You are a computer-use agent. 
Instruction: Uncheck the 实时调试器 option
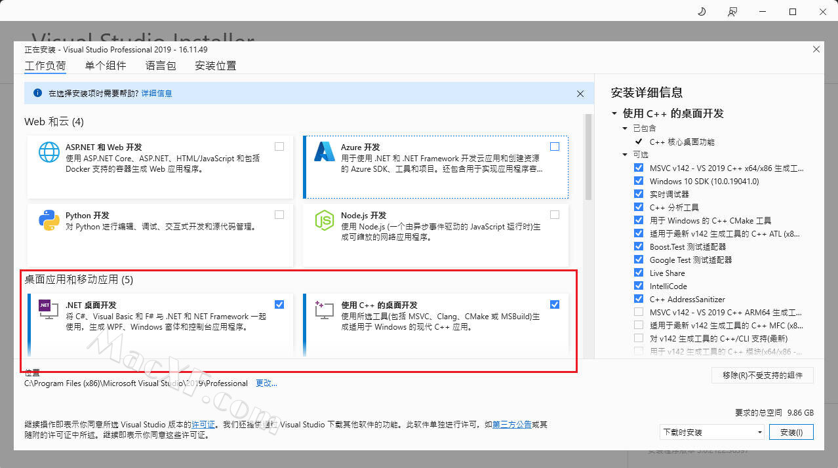tap(639, 194)
